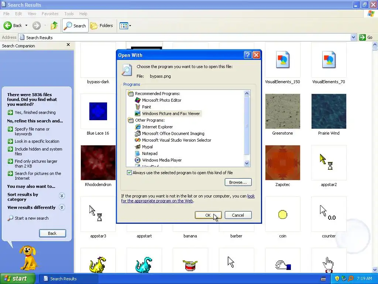Select the Prairie Wind thumbnail
The height and width of the screenshot is (284, 378).
pyautogui.click(x=329, y=111)
